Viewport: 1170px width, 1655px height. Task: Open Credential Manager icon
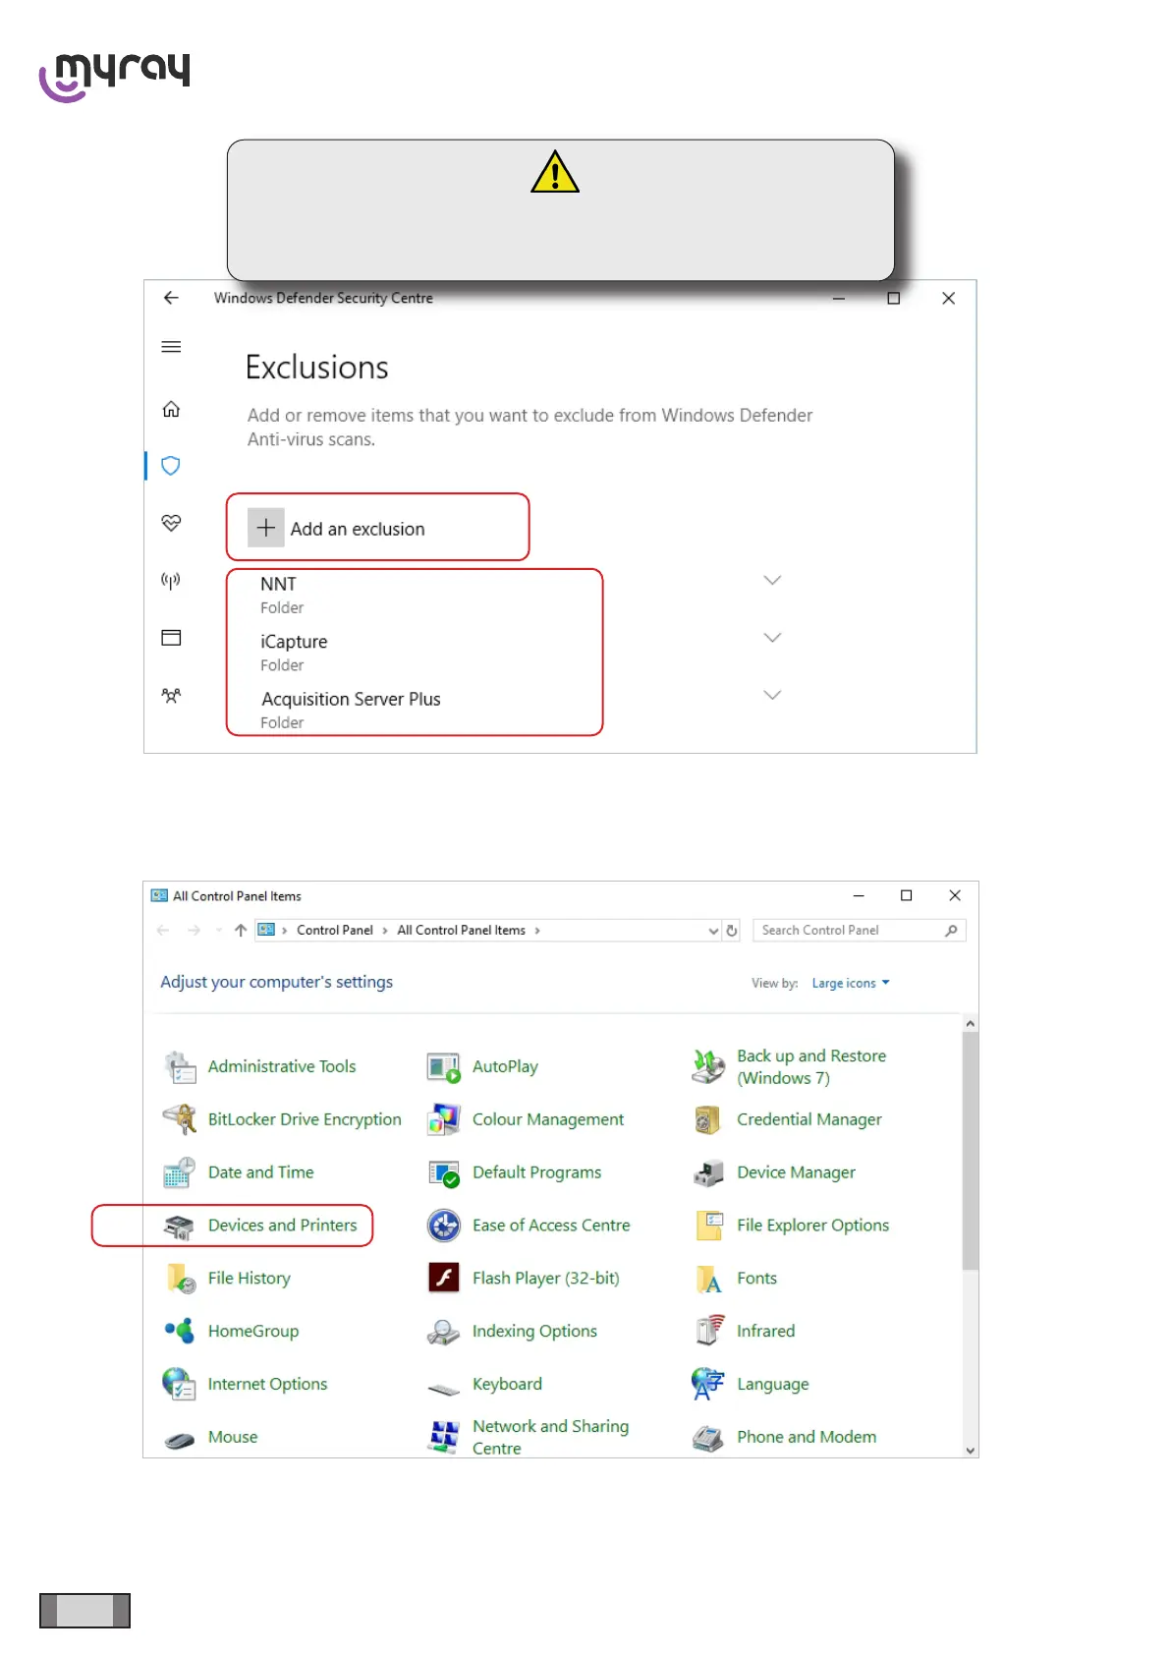coord(708,1119)
